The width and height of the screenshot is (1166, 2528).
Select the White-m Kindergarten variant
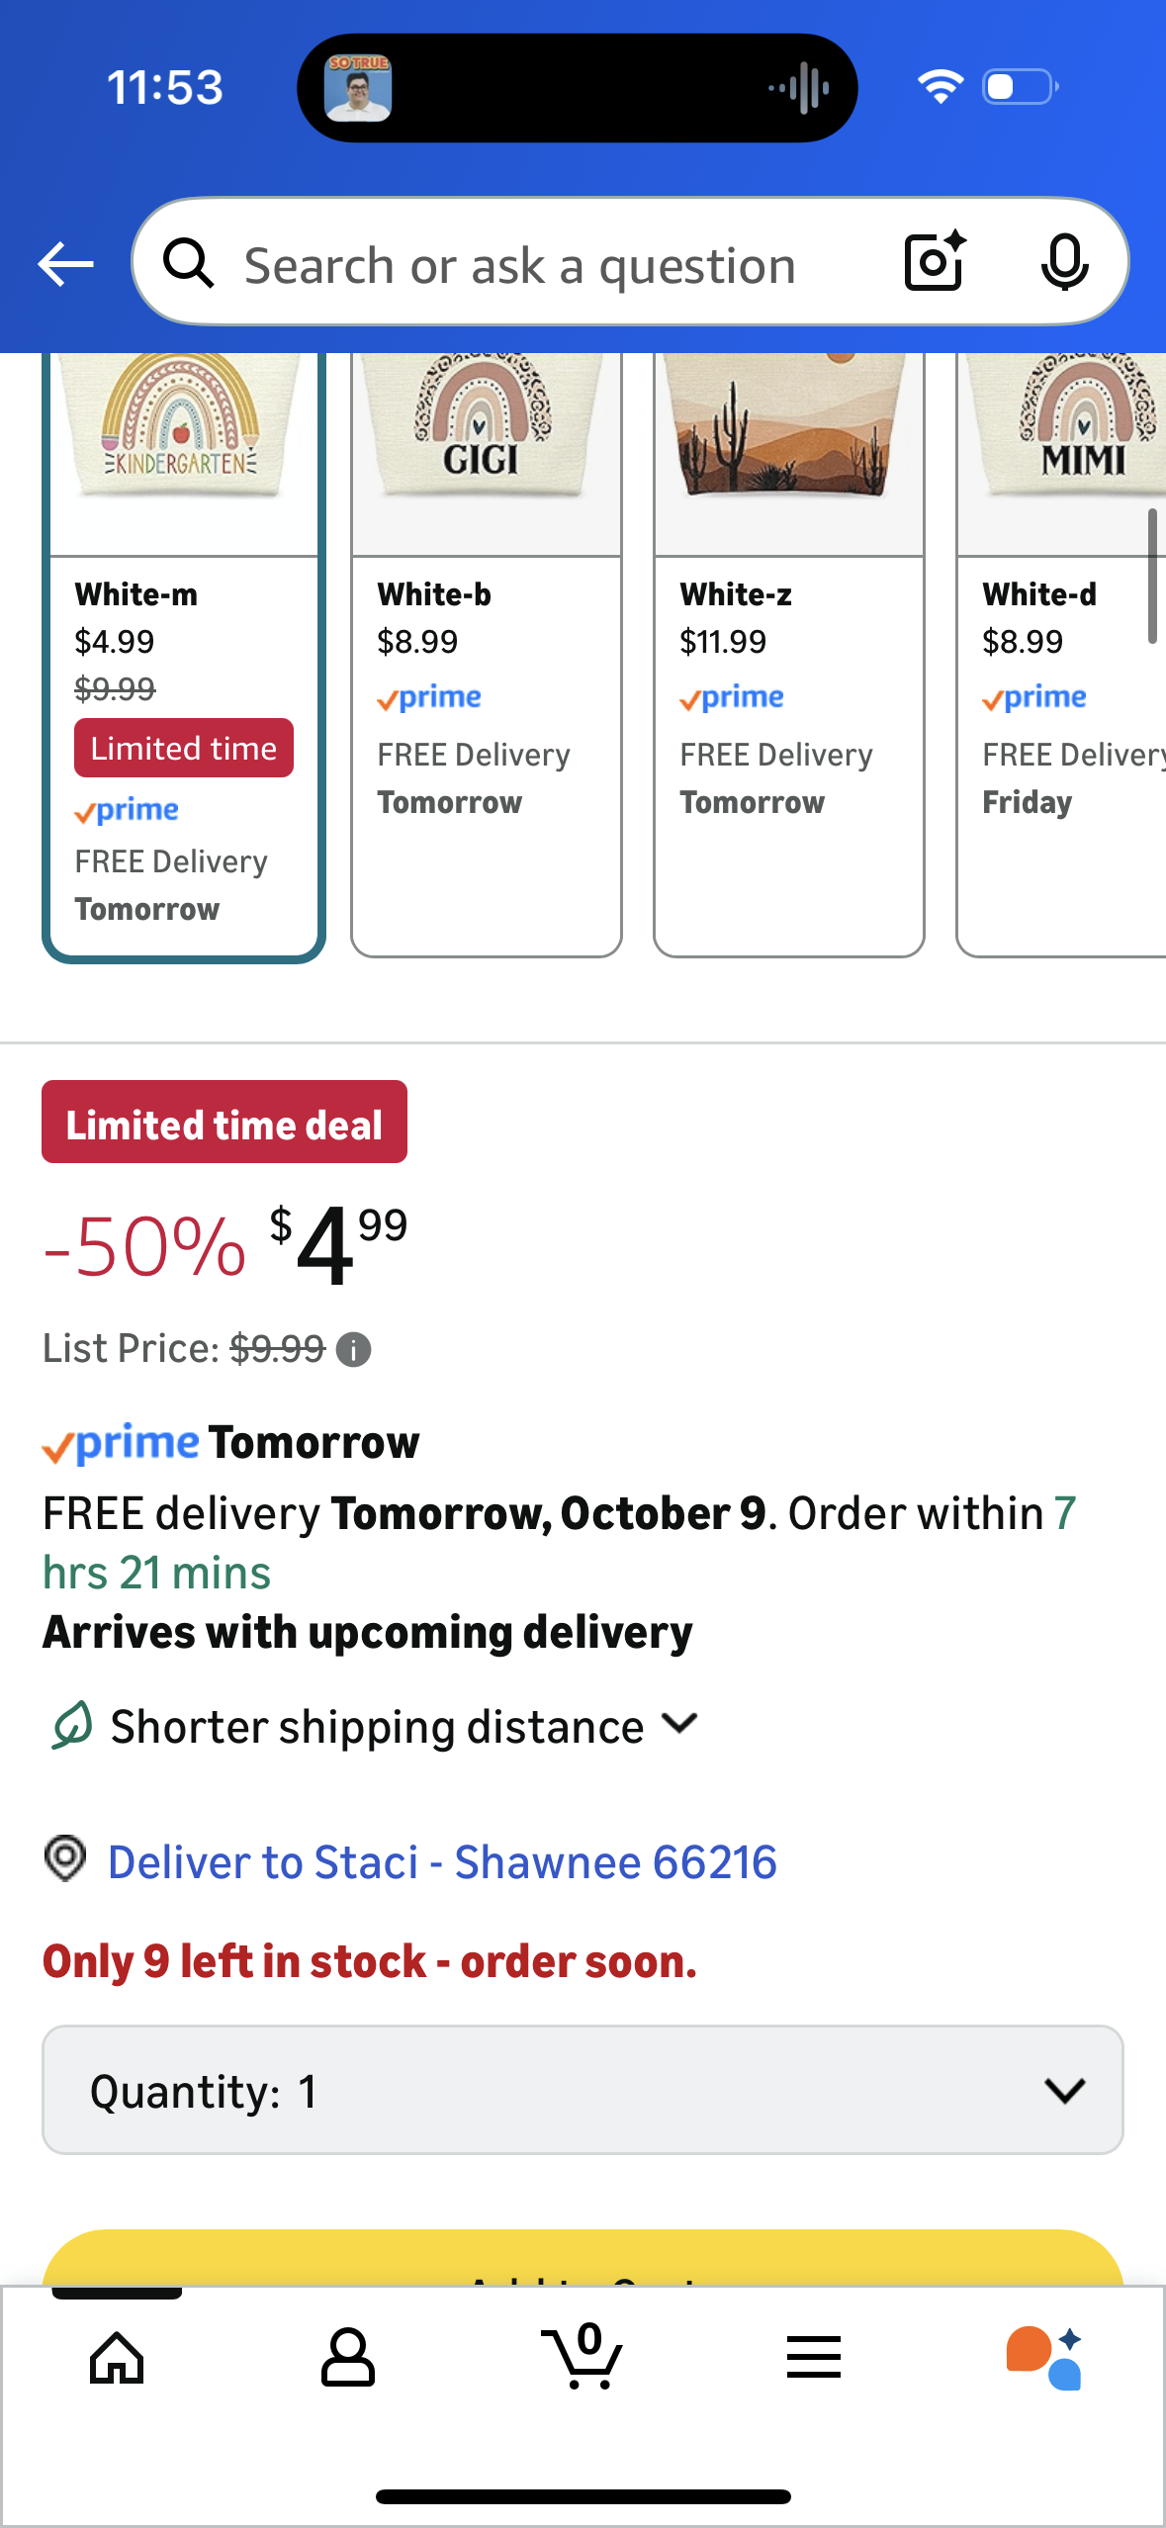pyautogui.click(x=184, y=653)
